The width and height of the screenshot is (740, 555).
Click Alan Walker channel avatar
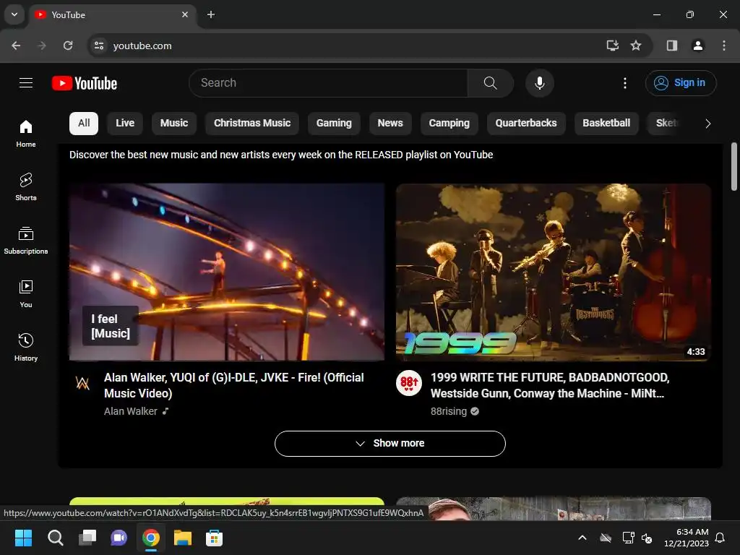click(82, 383)
